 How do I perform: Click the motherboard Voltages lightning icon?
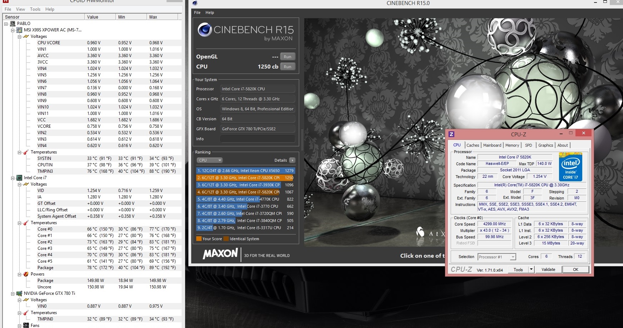pos(26,36)
